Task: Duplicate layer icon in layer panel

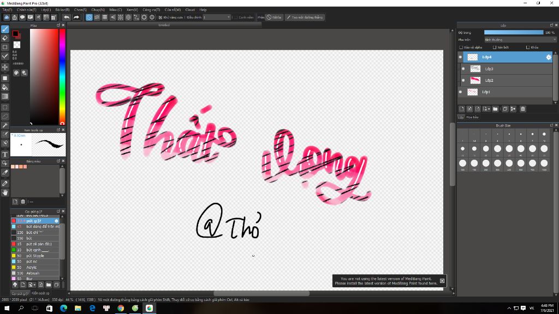Action: click(x=505, y=109)
